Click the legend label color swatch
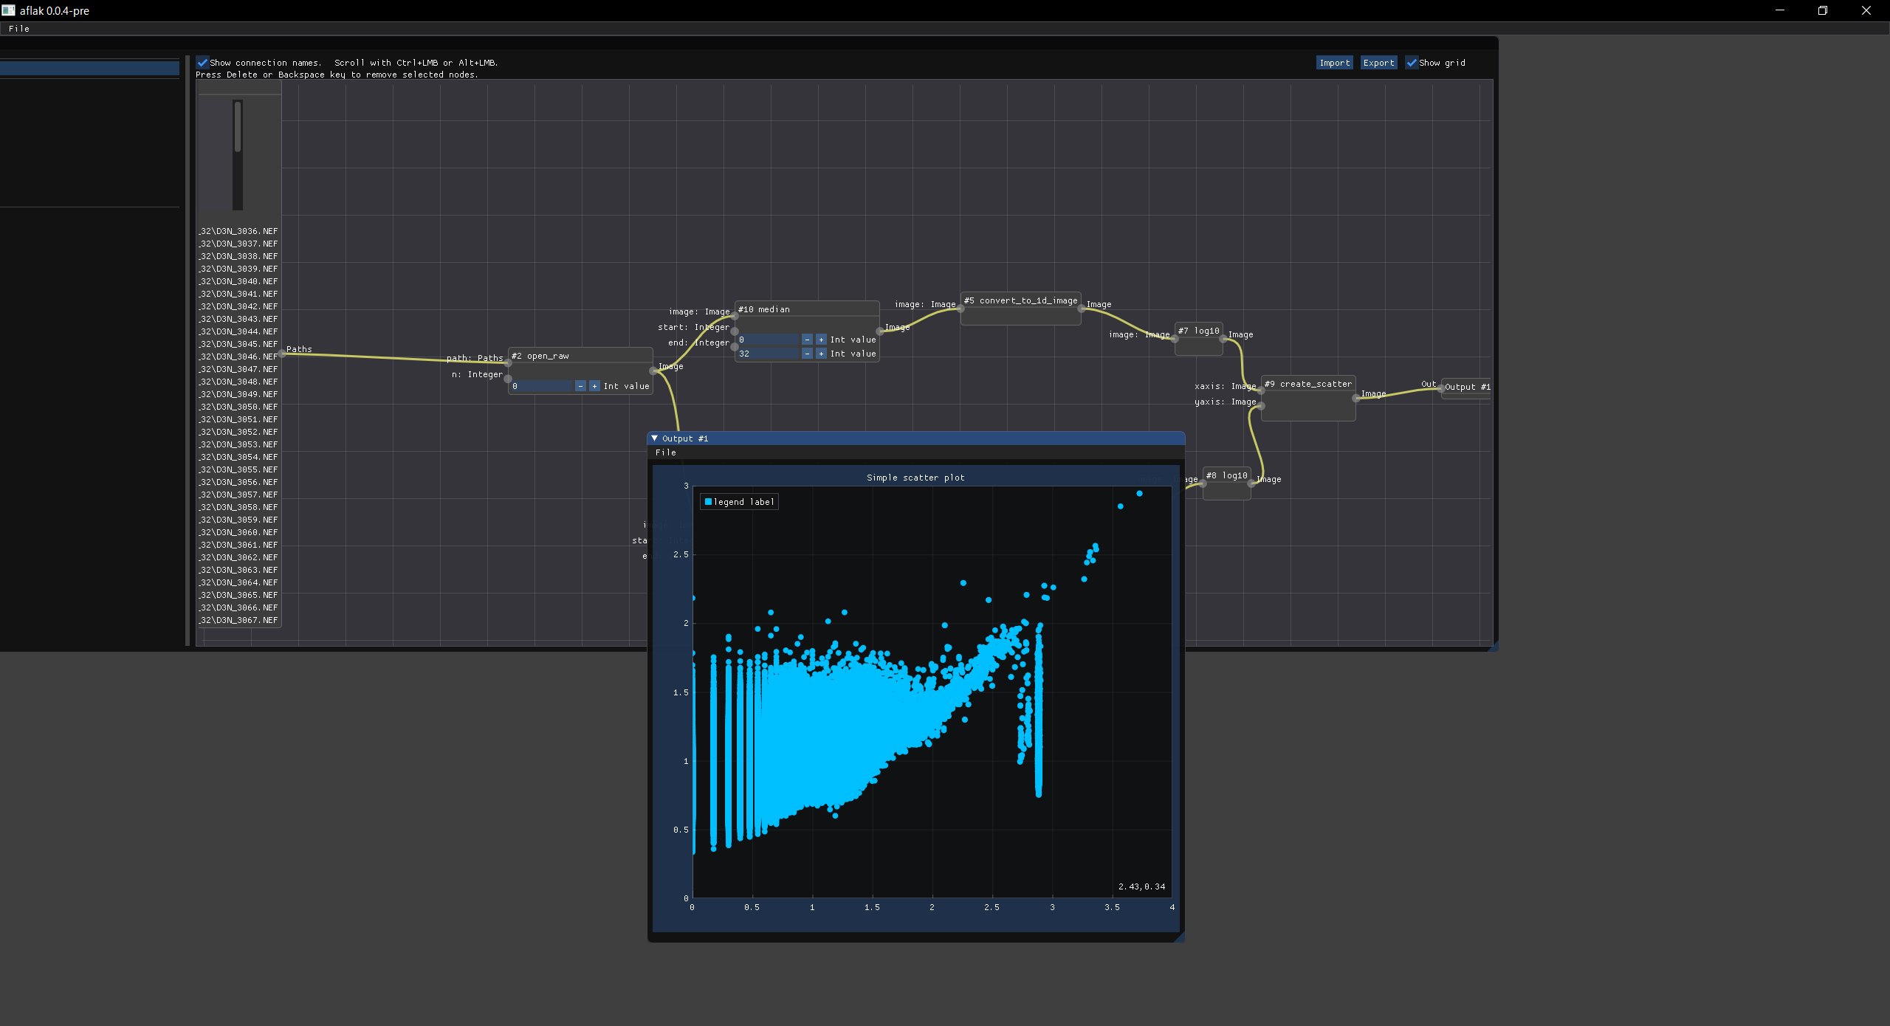The width and height of the screenshot is (1890, 1026). (708, 502)
